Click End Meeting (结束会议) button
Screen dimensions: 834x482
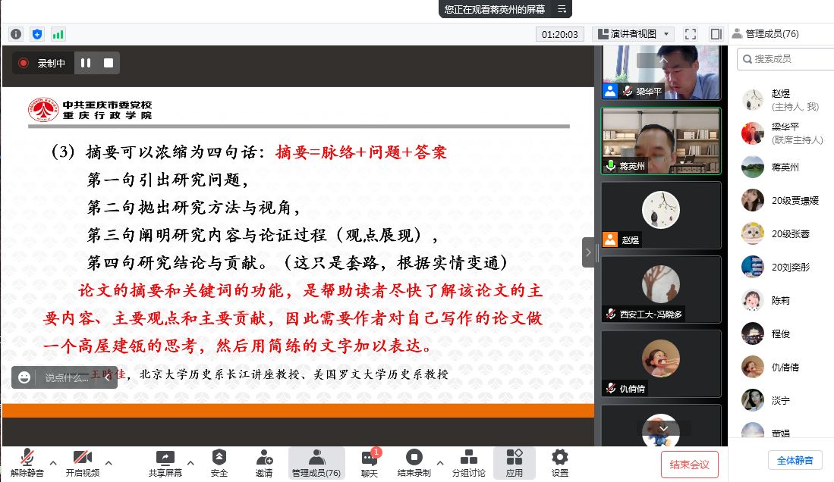(689, 465)
